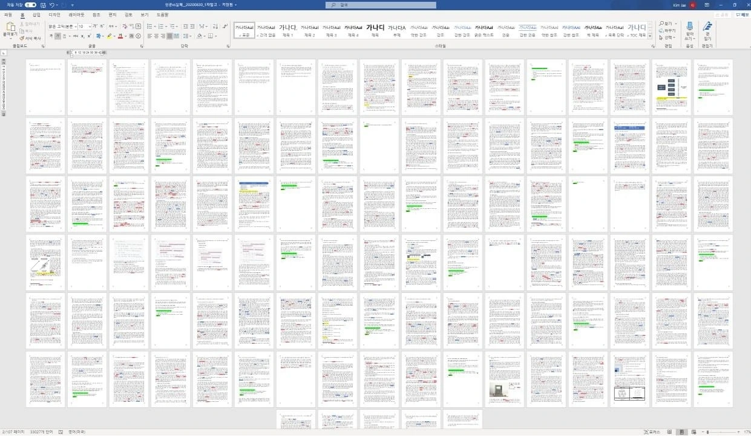This screenshot has width=751, height=440.
Task: Switch to the 레이아웃 (Layout) tab
Action: point(77,14)
